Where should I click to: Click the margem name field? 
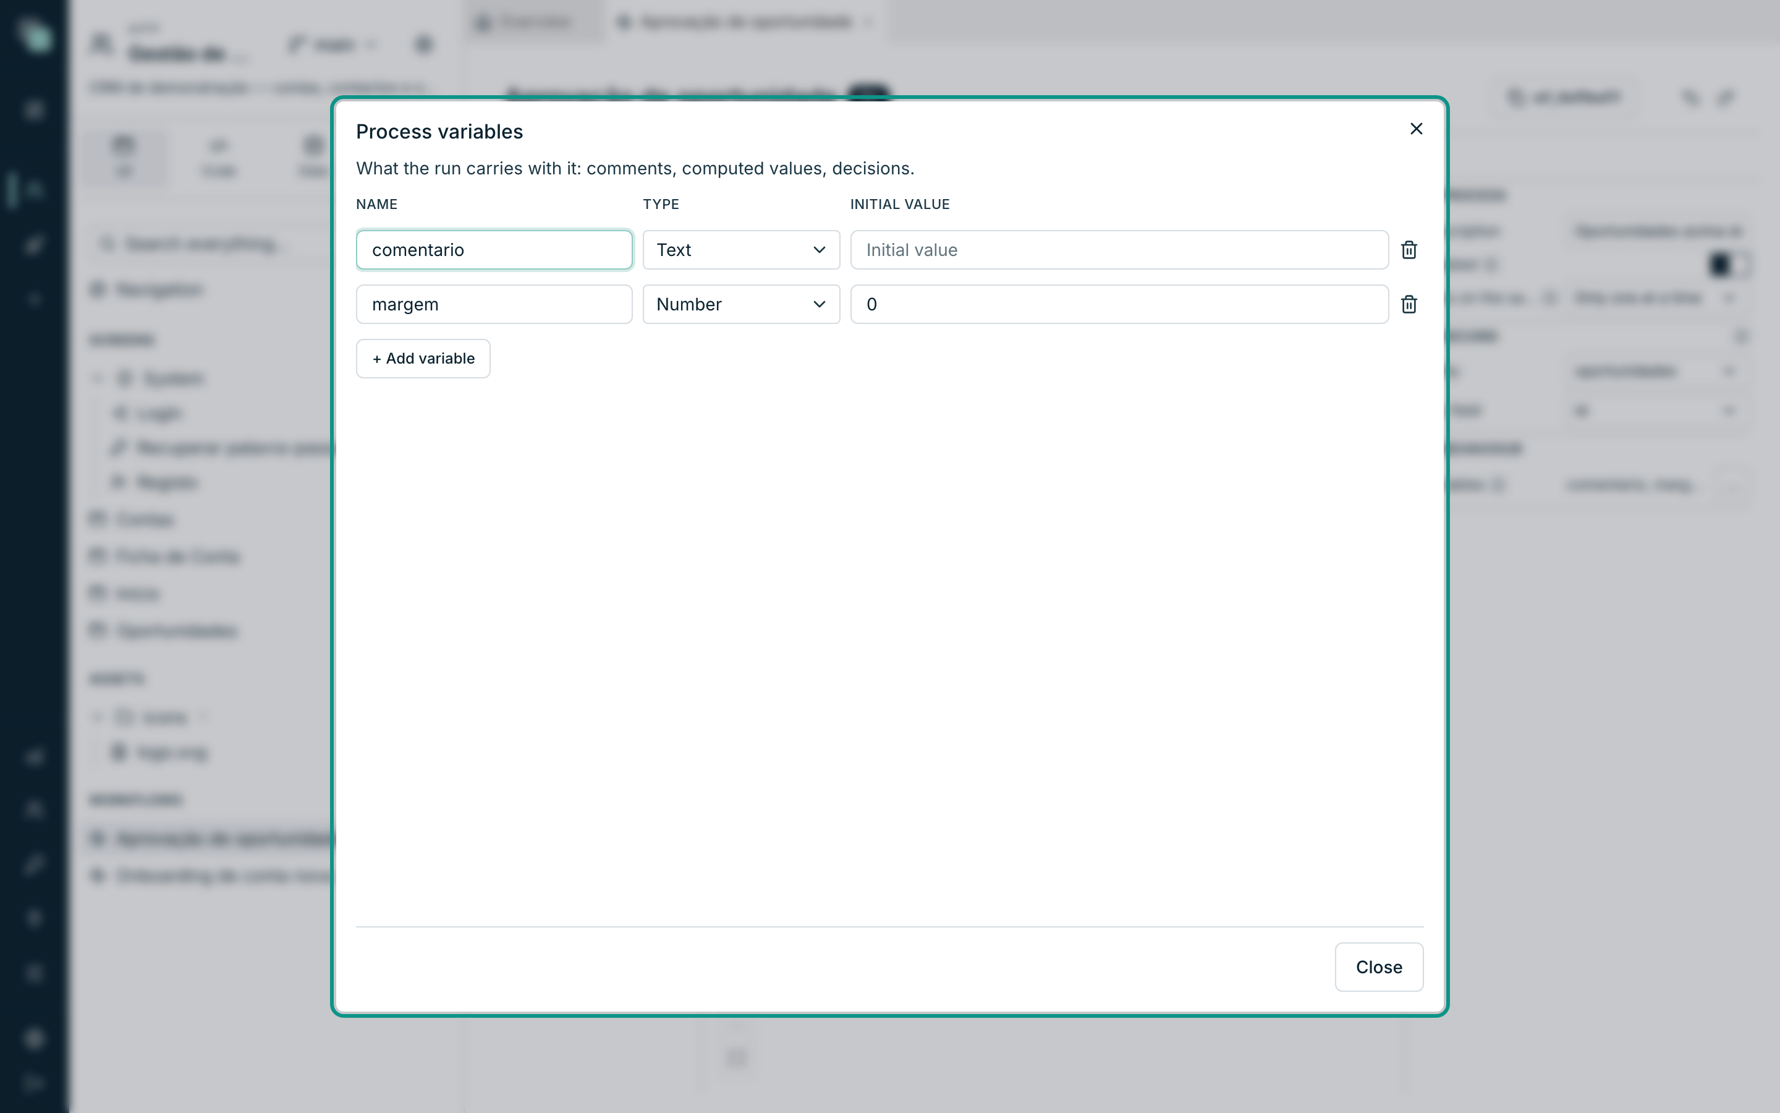494,304
